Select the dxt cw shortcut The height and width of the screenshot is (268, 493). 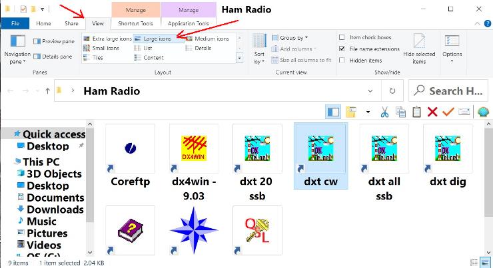click(x=320, y=156)
